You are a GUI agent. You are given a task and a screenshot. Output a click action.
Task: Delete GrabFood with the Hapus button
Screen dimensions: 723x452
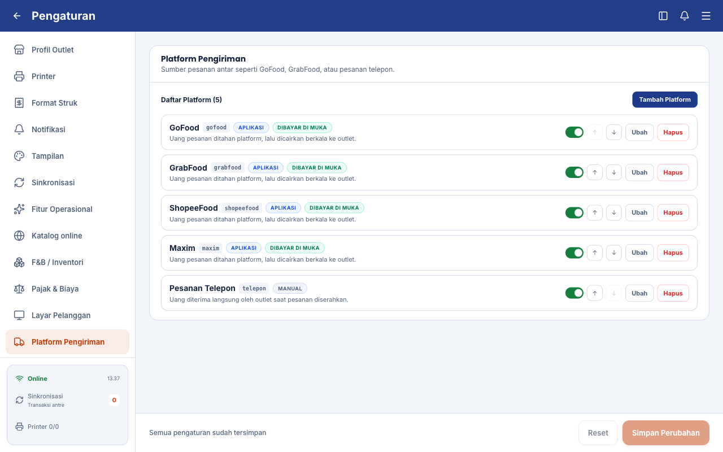tap(673, 172)
